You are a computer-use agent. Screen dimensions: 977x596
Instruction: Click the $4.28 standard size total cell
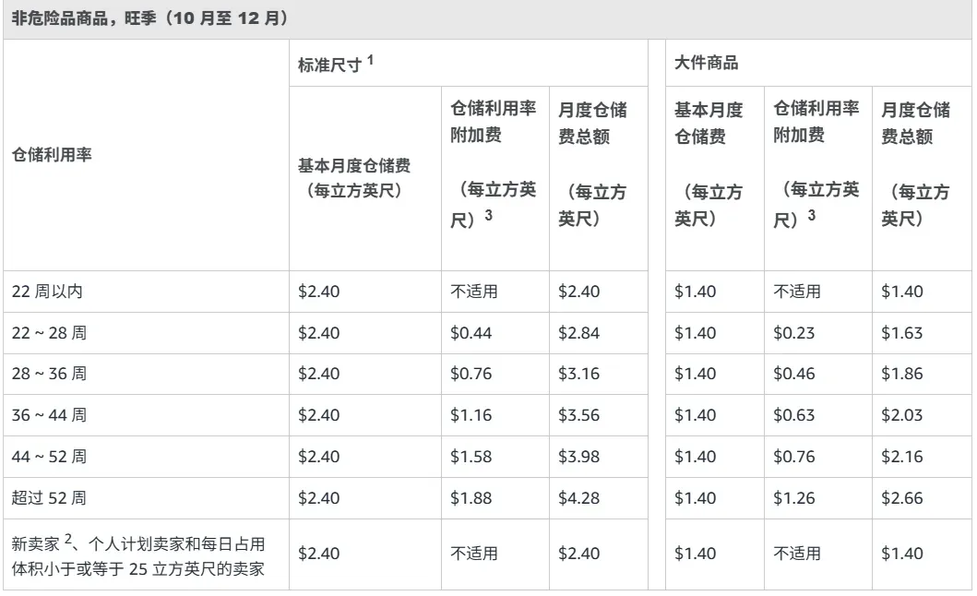point(578,498)
